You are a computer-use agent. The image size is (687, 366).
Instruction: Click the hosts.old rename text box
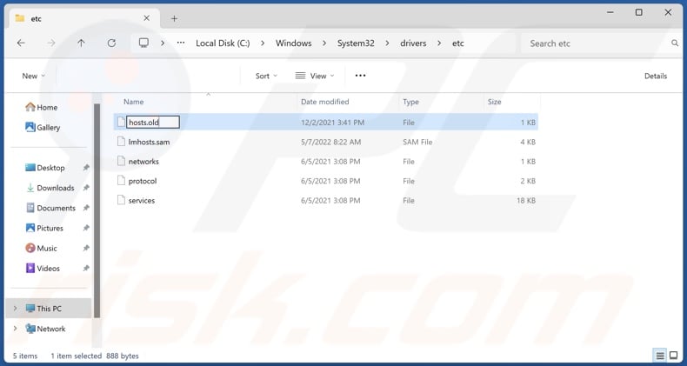coord(153,123)
